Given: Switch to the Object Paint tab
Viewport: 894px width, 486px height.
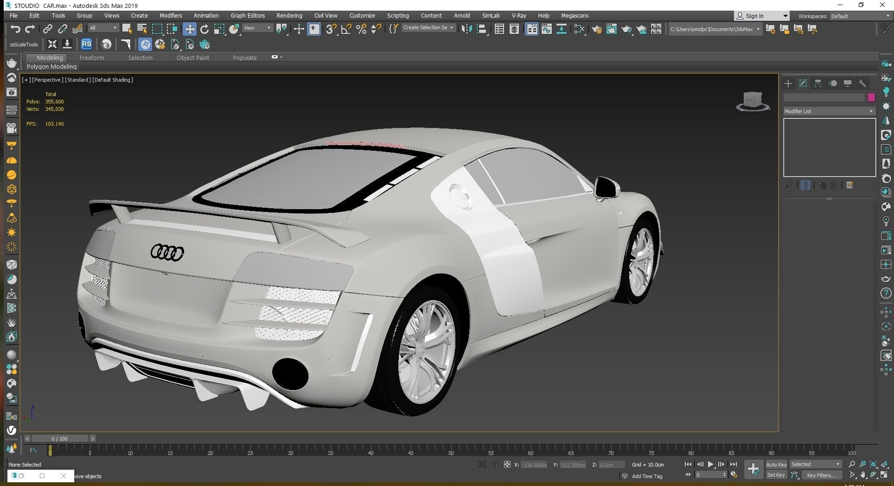Looking at the screenshot, I should 193,58.
